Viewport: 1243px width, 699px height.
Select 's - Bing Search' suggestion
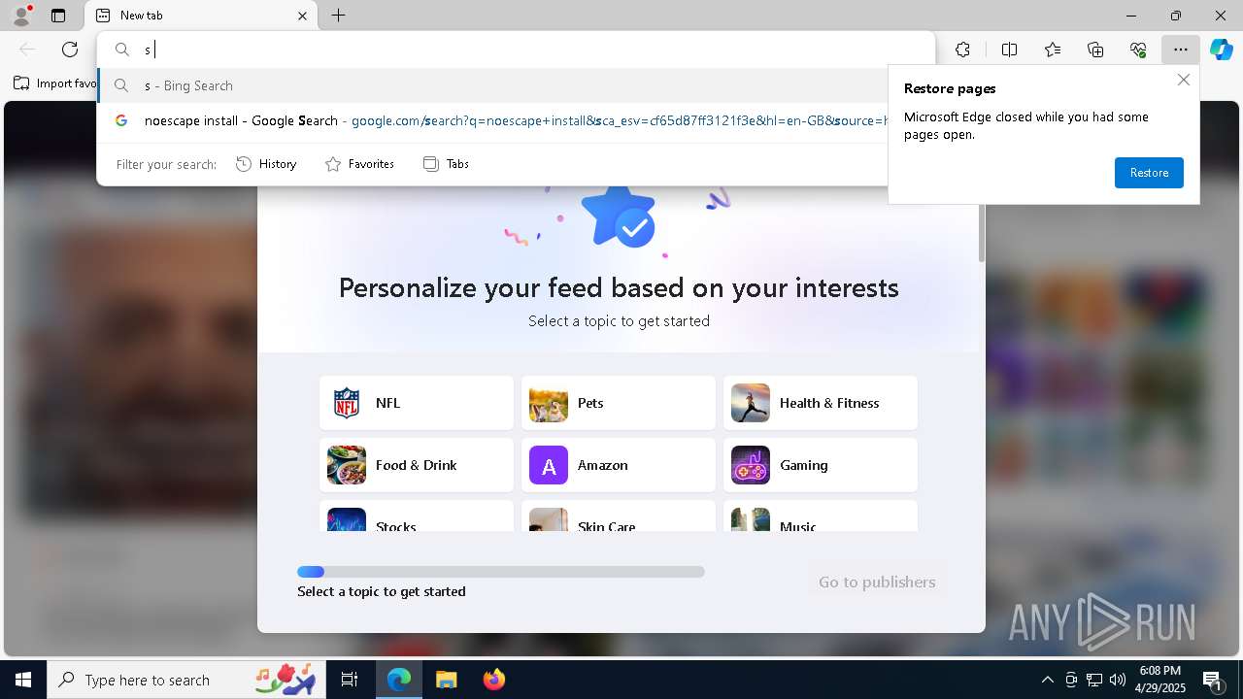pyautogui.click(x=492, y=85)
